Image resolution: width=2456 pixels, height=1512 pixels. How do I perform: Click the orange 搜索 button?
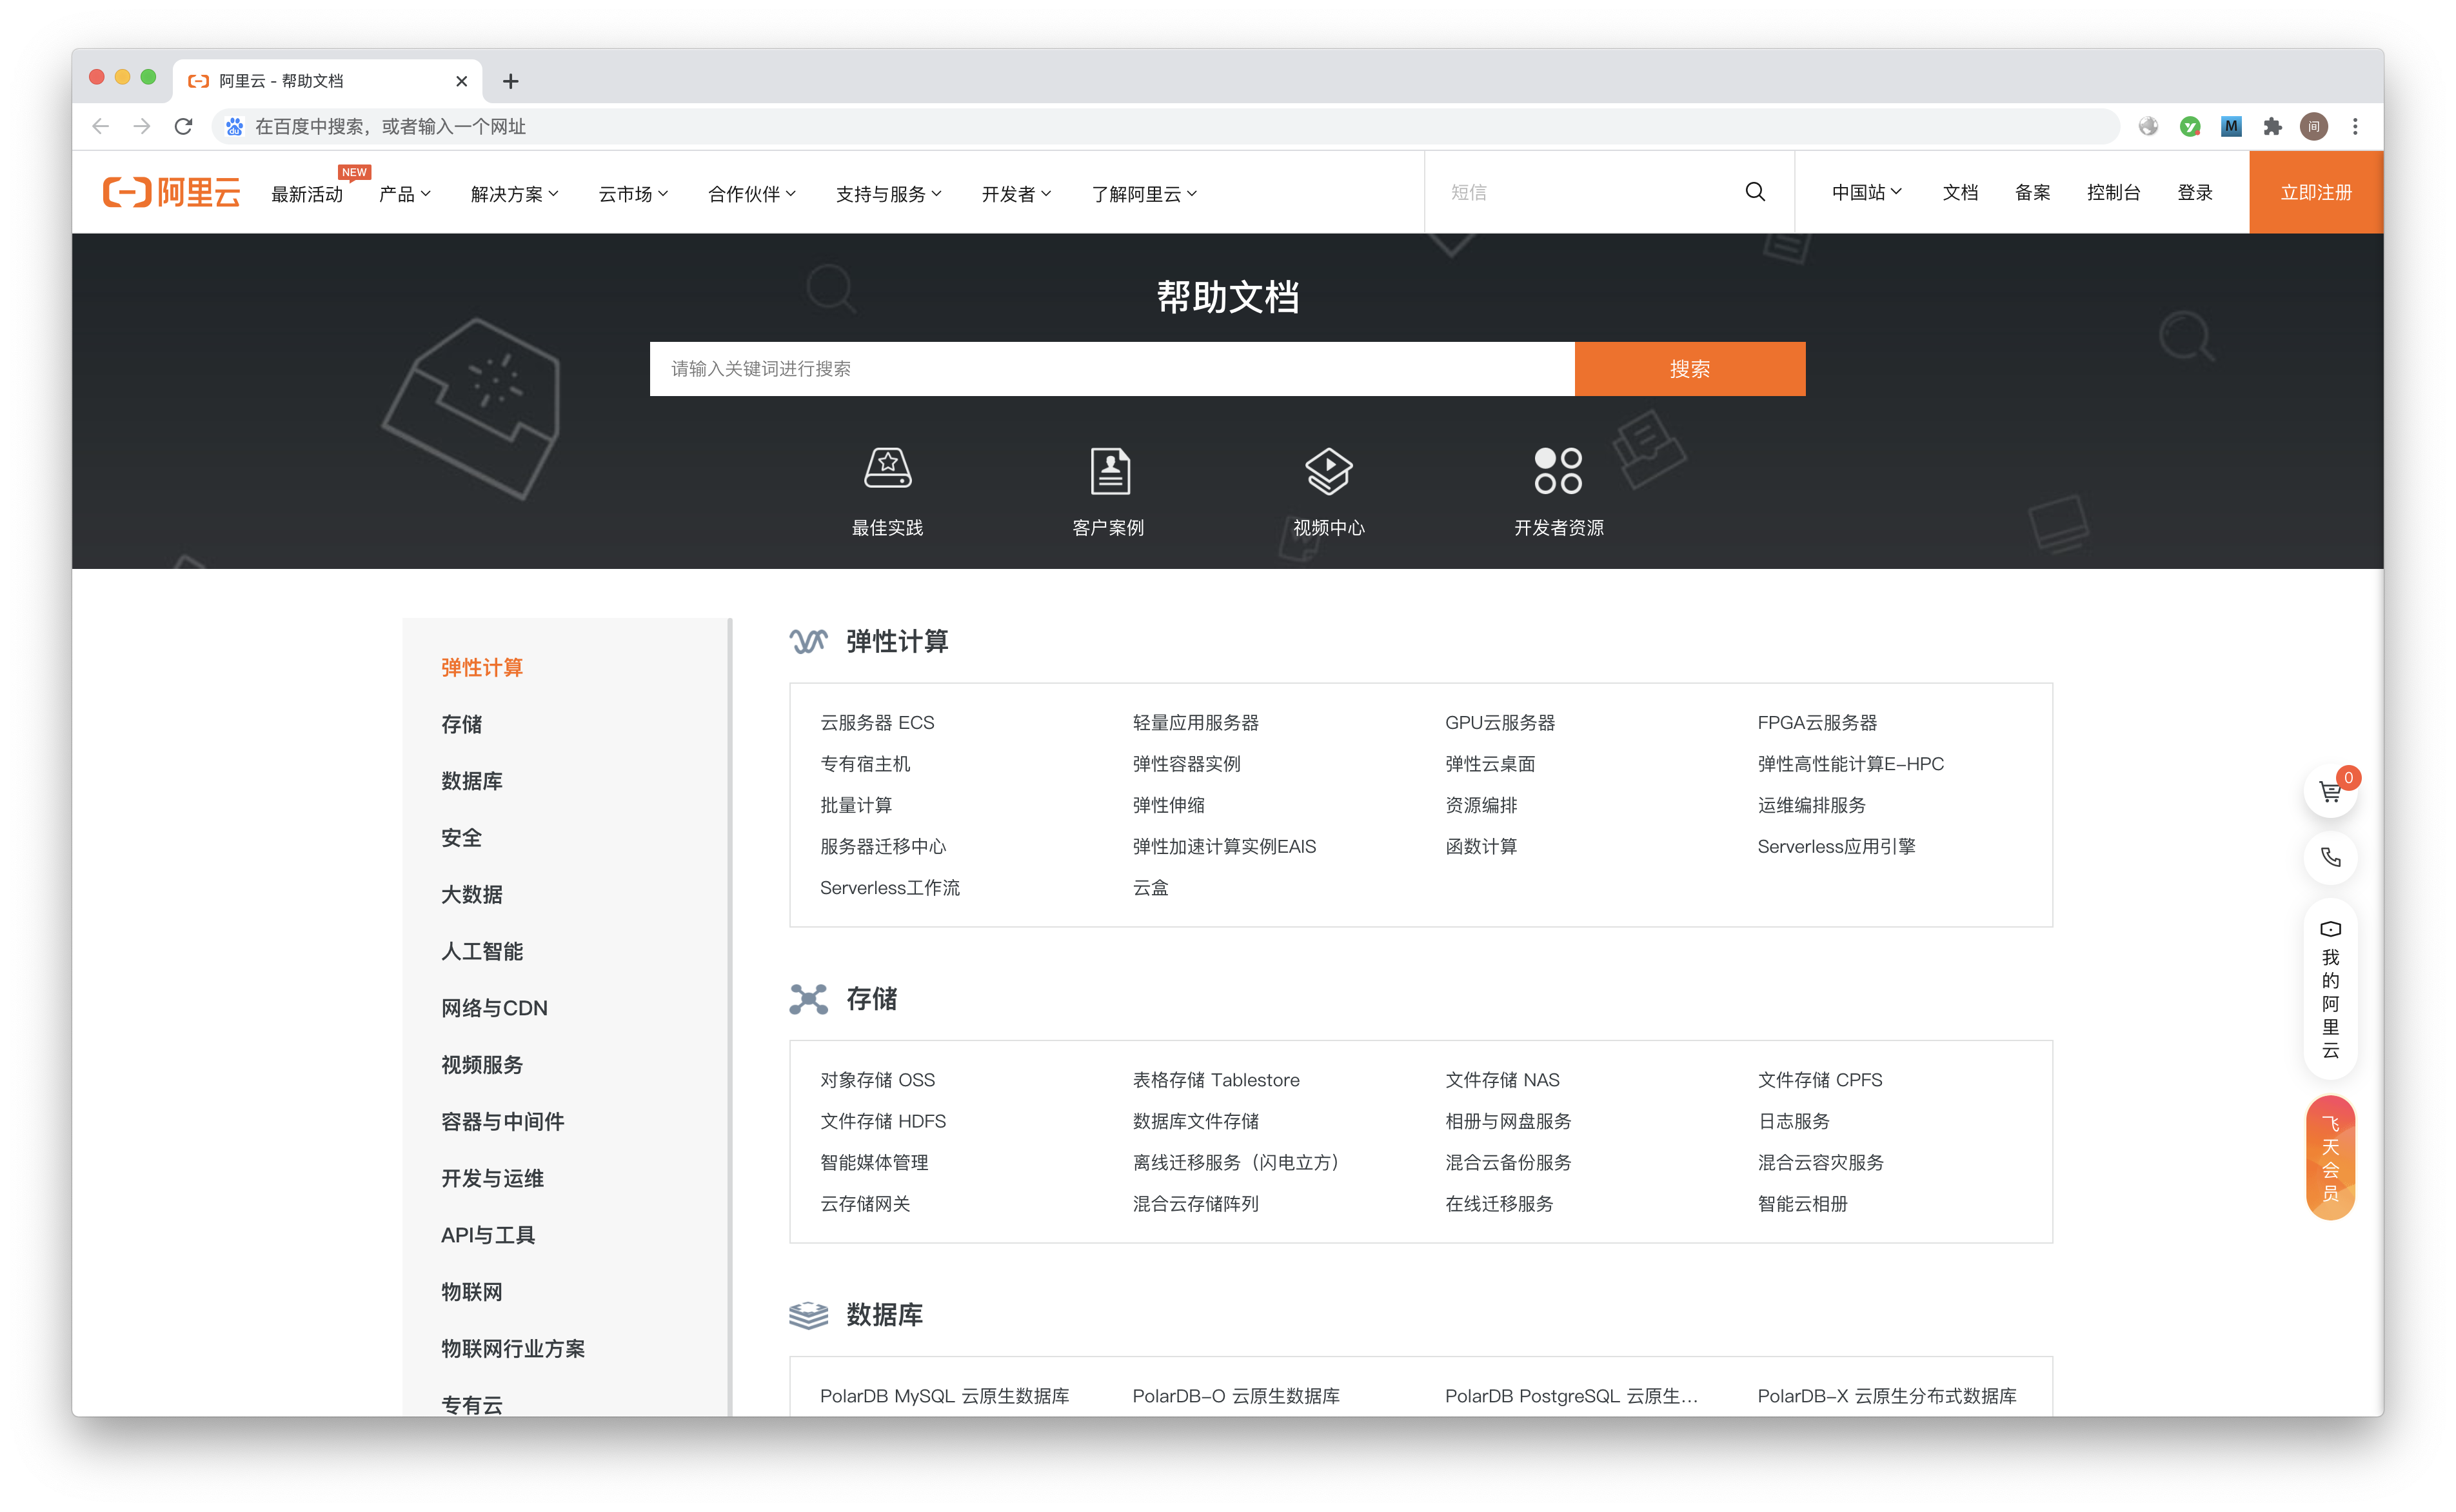click(1689, 368)
